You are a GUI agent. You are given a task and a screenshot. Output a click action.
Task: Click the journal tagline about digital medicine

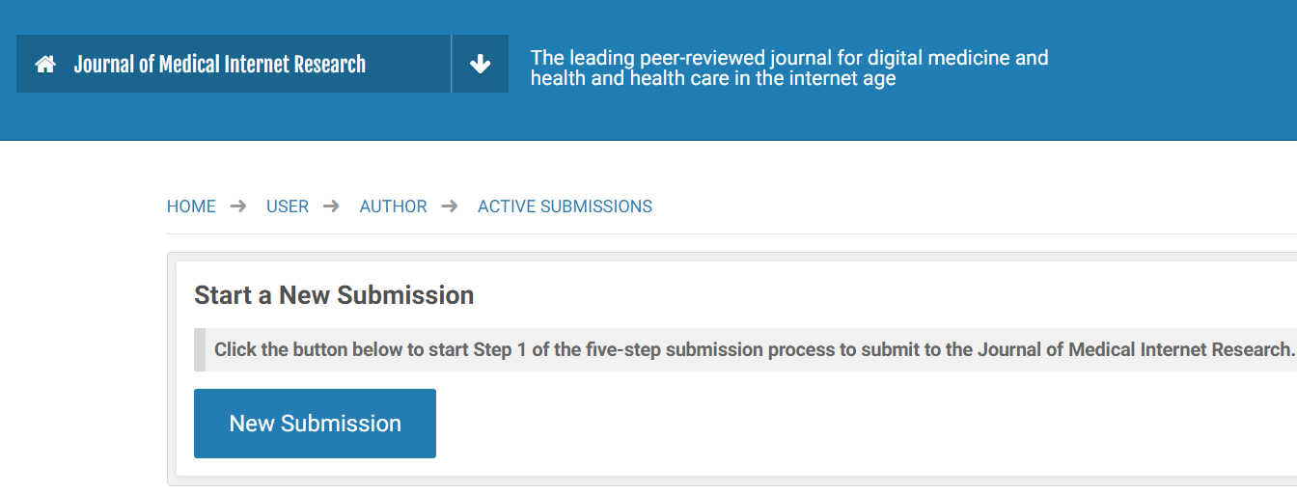click(x=788, y=68)
